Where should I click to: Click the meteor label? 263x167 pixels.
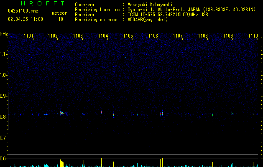point(59,13)
